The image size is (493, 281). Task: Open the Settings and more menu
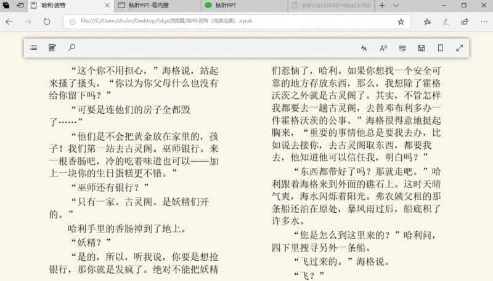[484, 22]
